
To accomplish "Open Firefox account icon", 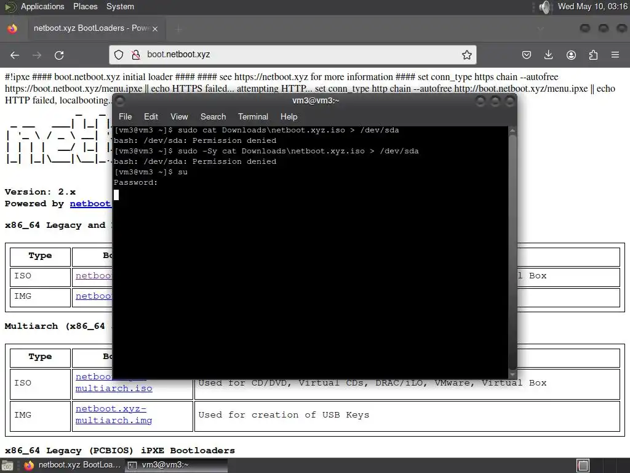I will click(571, 55).
